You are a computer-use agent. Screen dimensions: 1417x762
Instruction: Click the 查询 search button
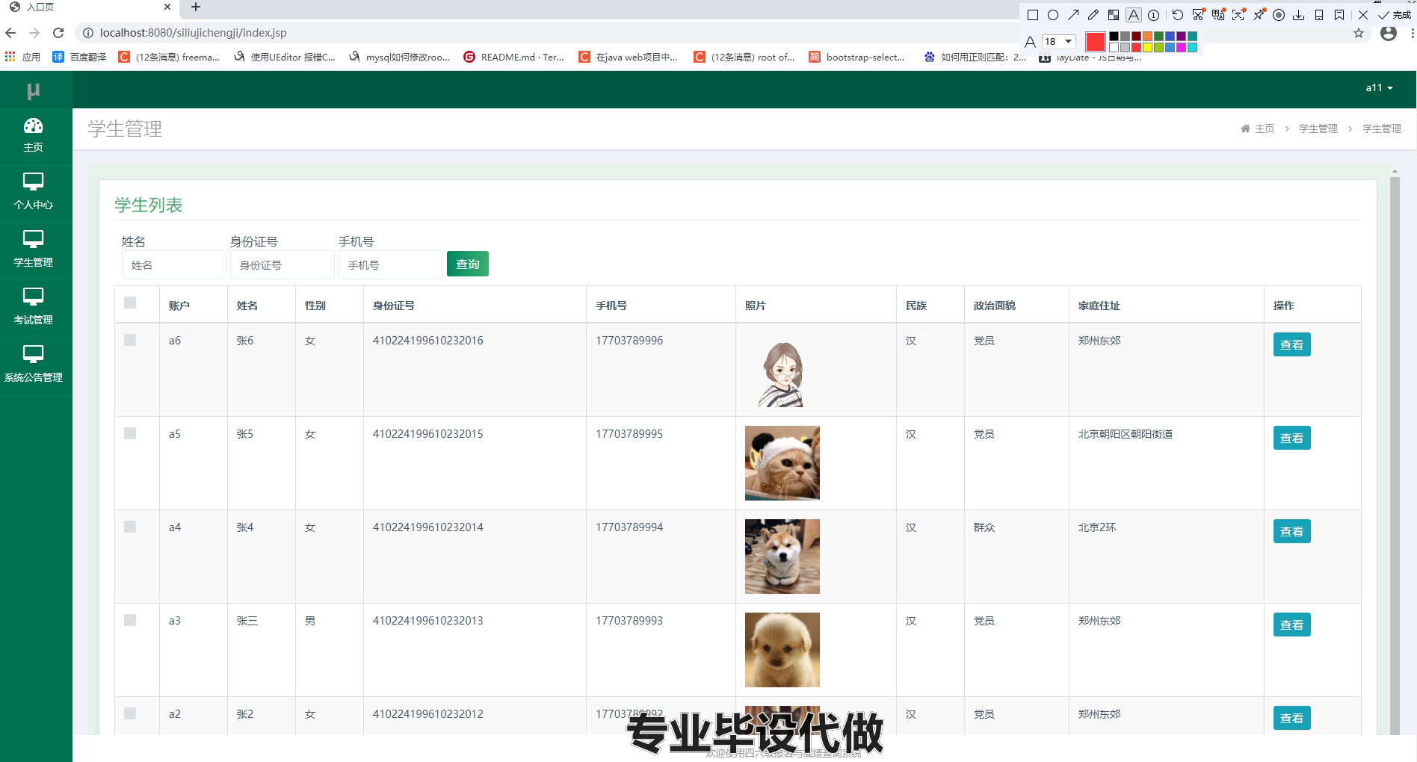468,264
